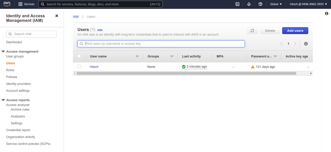Focus the Search IAM field

click(31, 34)
